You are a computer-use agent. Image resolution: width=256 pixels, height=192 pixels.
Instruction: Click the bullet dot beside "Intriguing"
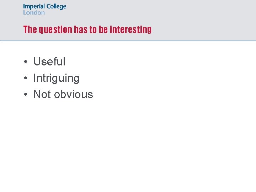[x=26, y=78]
